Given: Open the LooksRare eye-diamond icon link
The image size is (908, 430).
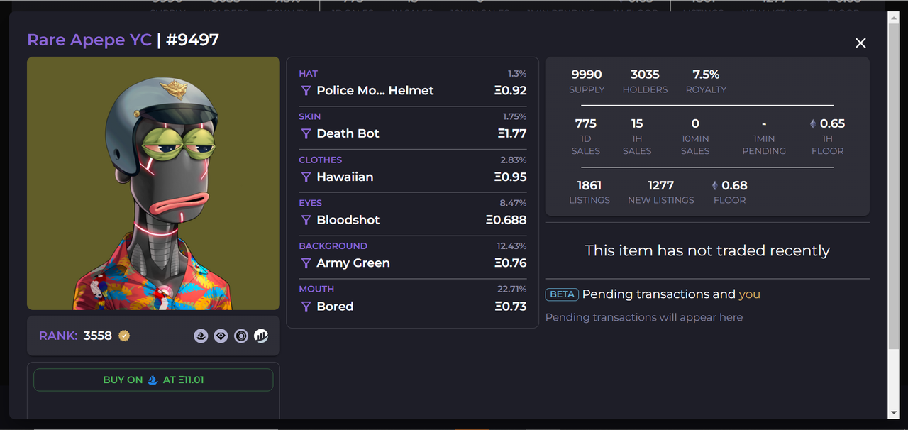Looking at the screenshot, I should (x=221, y=336).
